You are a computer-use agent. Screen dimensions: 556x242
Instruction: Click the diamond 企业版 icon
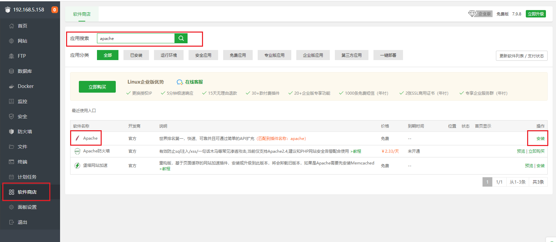click(x=472, y=14)
